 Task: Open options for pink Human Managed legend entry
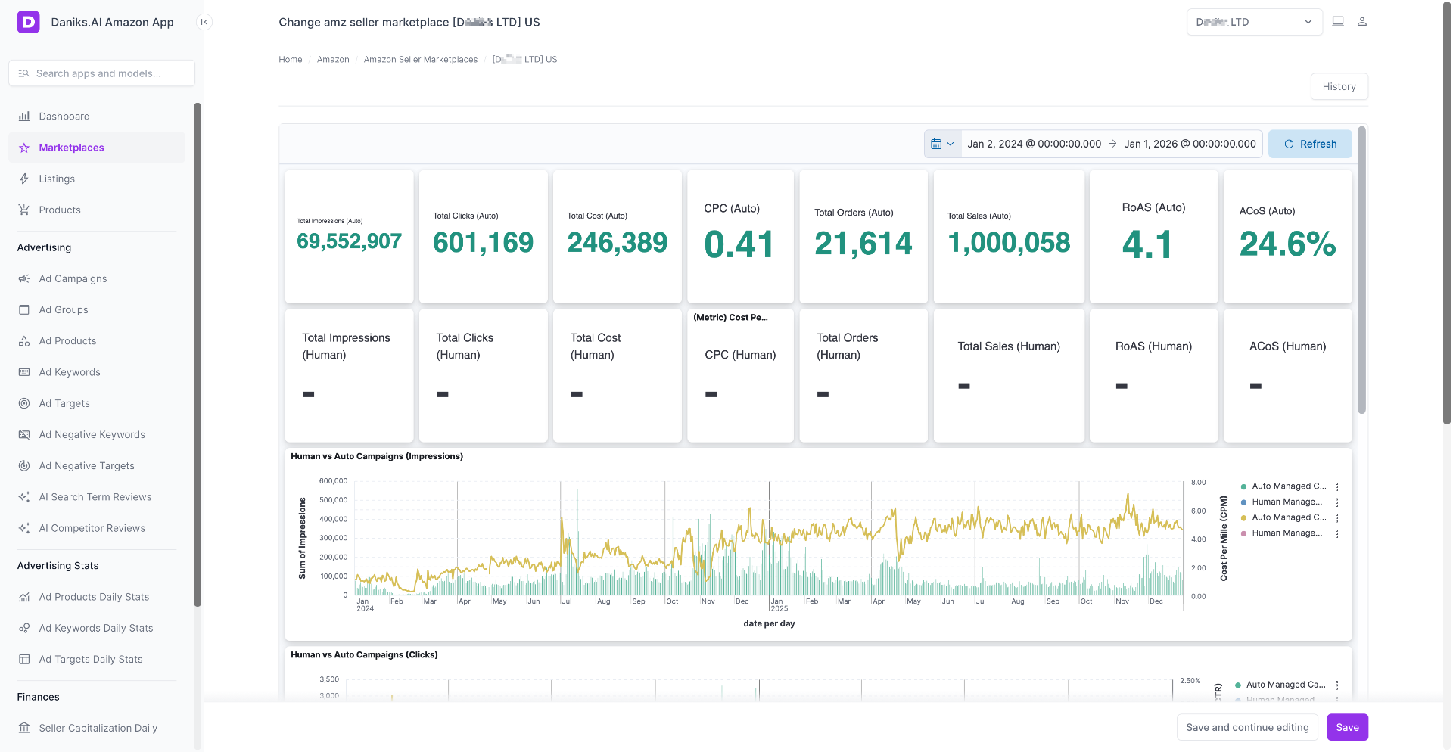1337,533
